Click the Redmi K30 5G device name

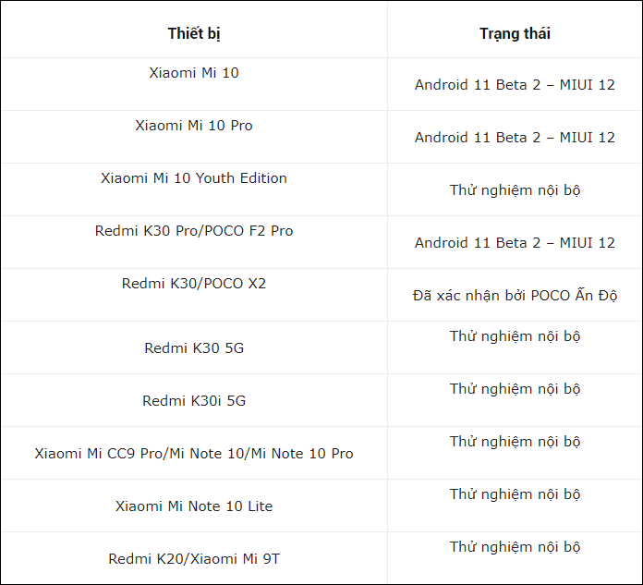[x=194, y=348]
